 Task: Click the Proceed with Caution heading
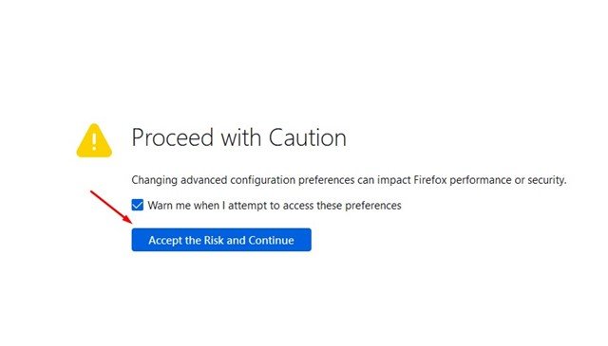coord(238,137)
